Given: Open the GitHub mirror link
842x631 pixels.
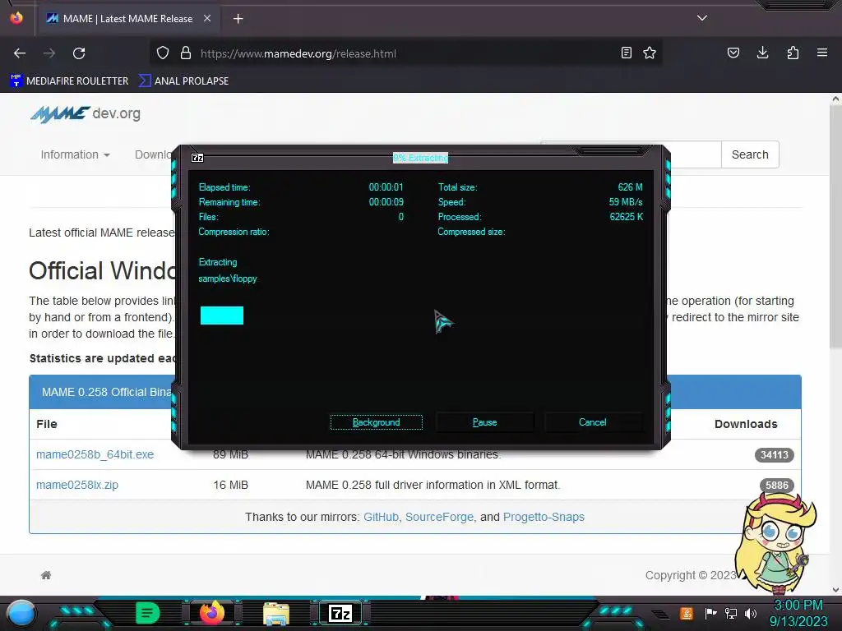Looking at the screenshot, I should tap(381, 517).
